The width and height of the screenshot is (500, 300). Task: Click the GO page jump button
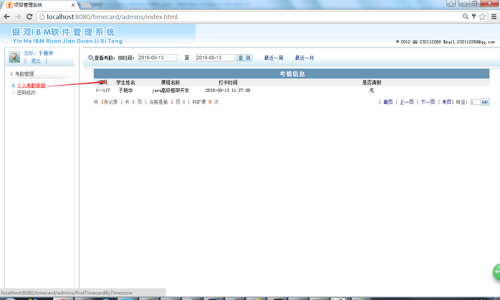coord(484,102)
